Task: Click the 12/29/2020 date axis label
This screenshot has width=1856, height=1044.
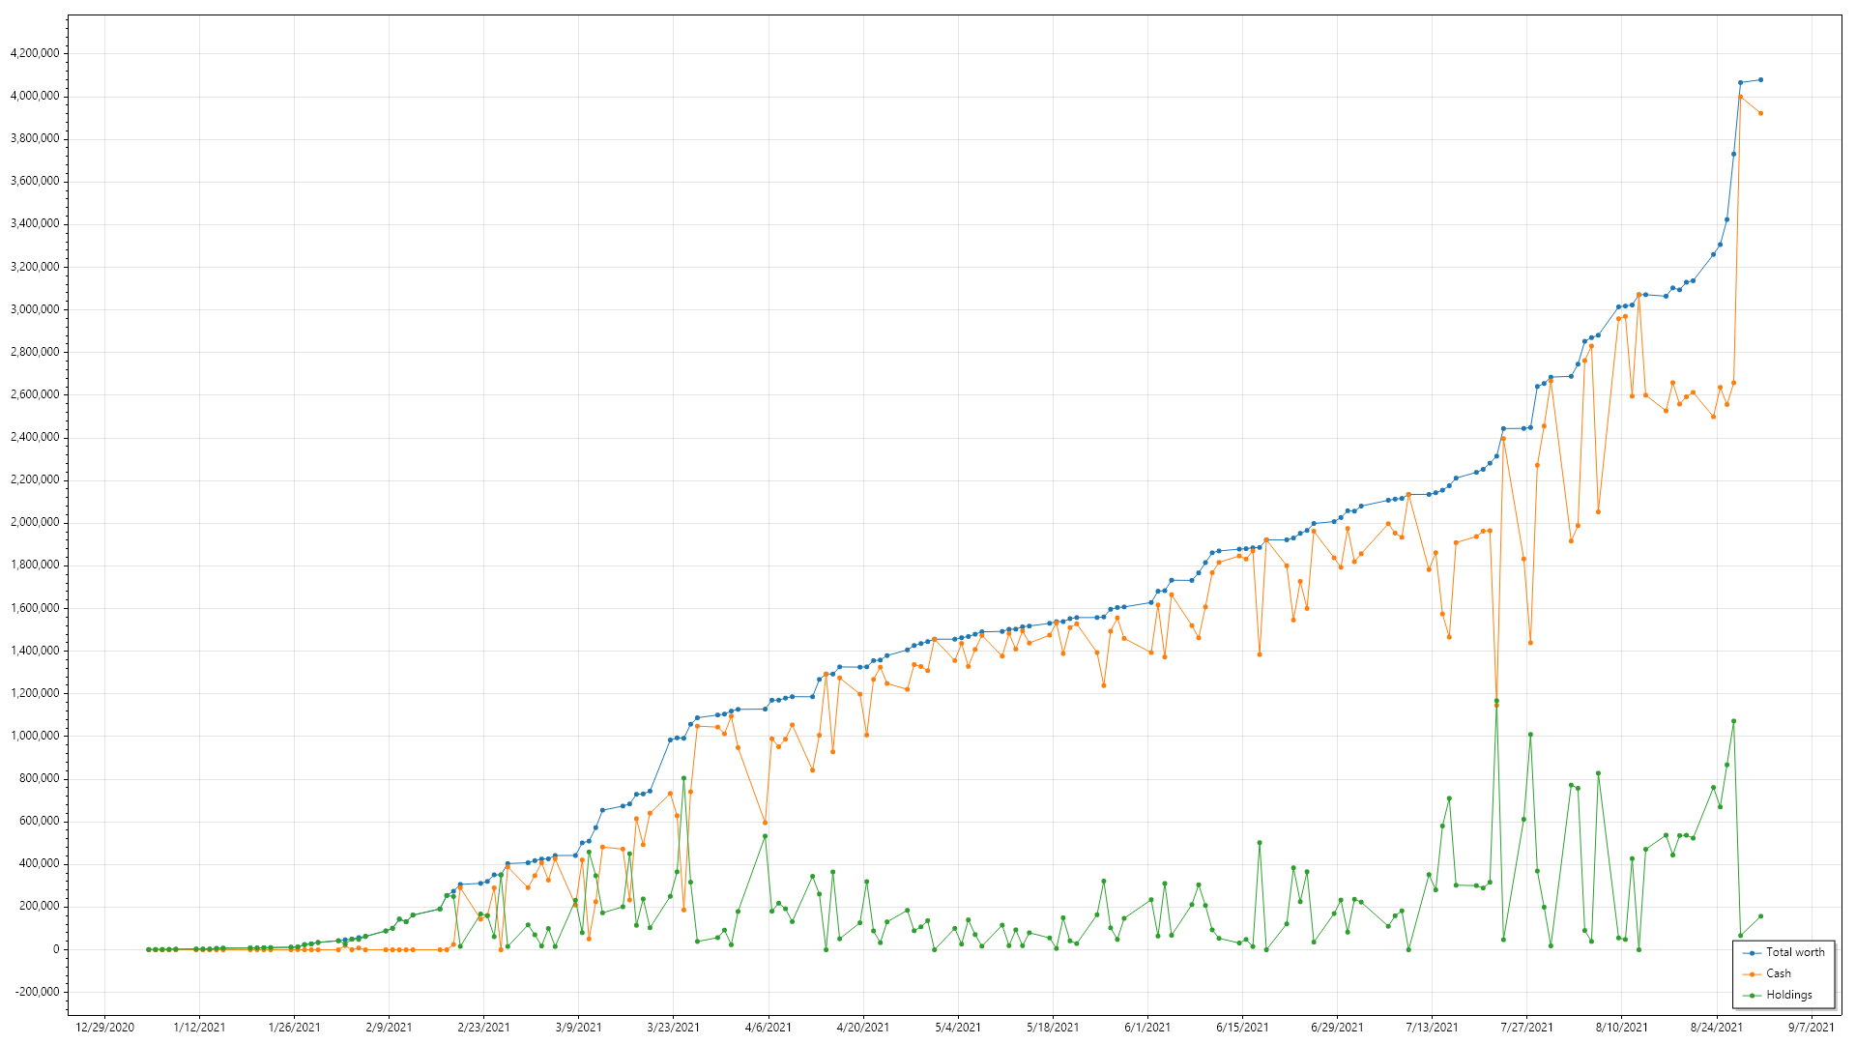Action: click(104, 1028)
